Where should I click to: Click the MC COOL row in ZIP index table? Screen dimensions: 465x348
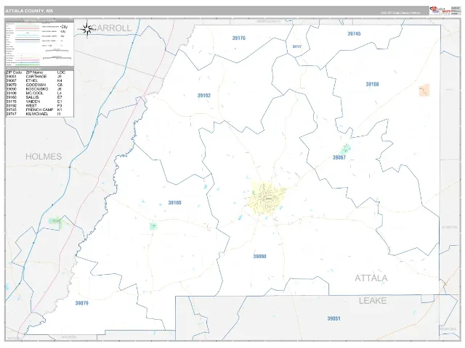click(40, 93)
